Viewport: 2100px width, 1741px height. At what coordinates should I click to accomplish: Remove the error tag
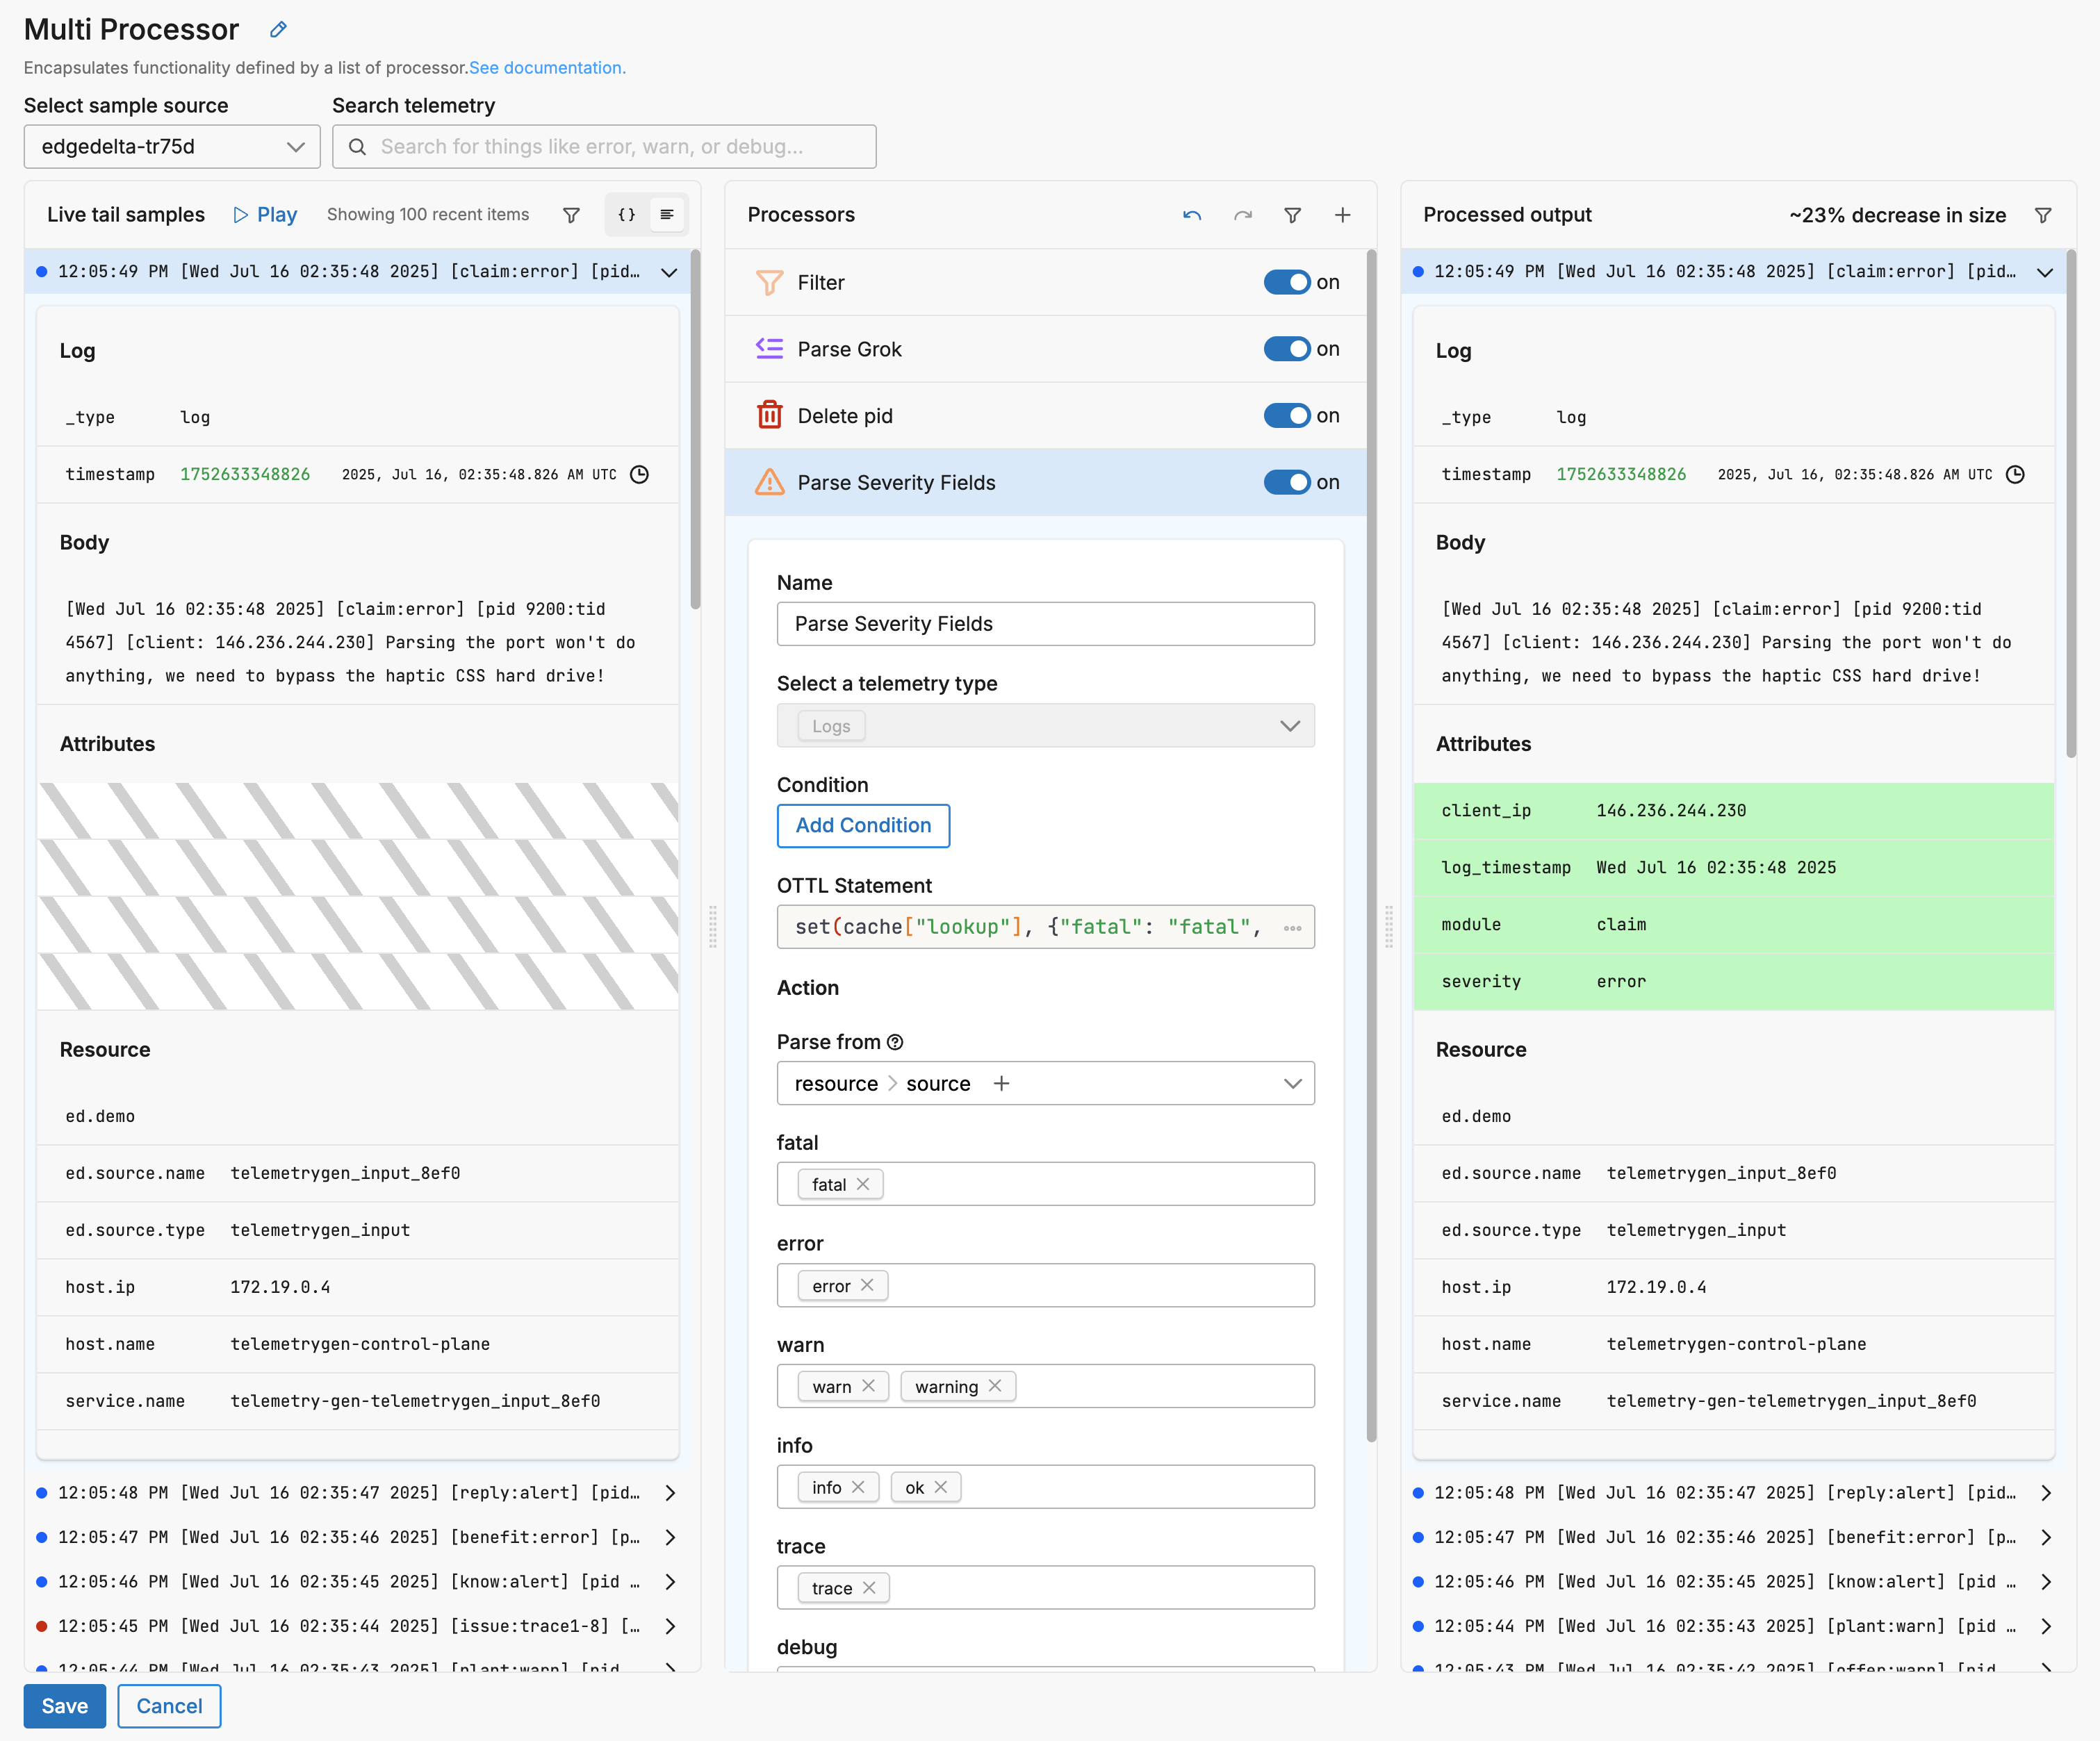pos(867,1285)
